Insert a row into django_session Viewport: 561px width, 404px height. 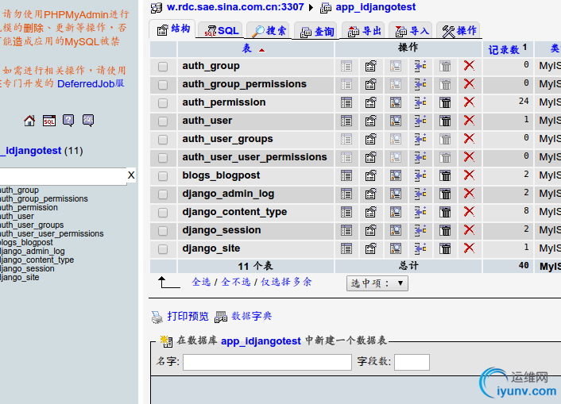[420, 230]
